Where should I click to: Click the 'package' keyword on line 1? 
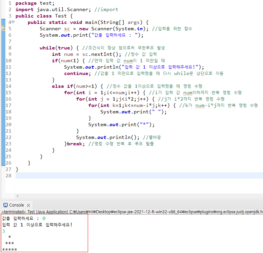tap(26, 3)
